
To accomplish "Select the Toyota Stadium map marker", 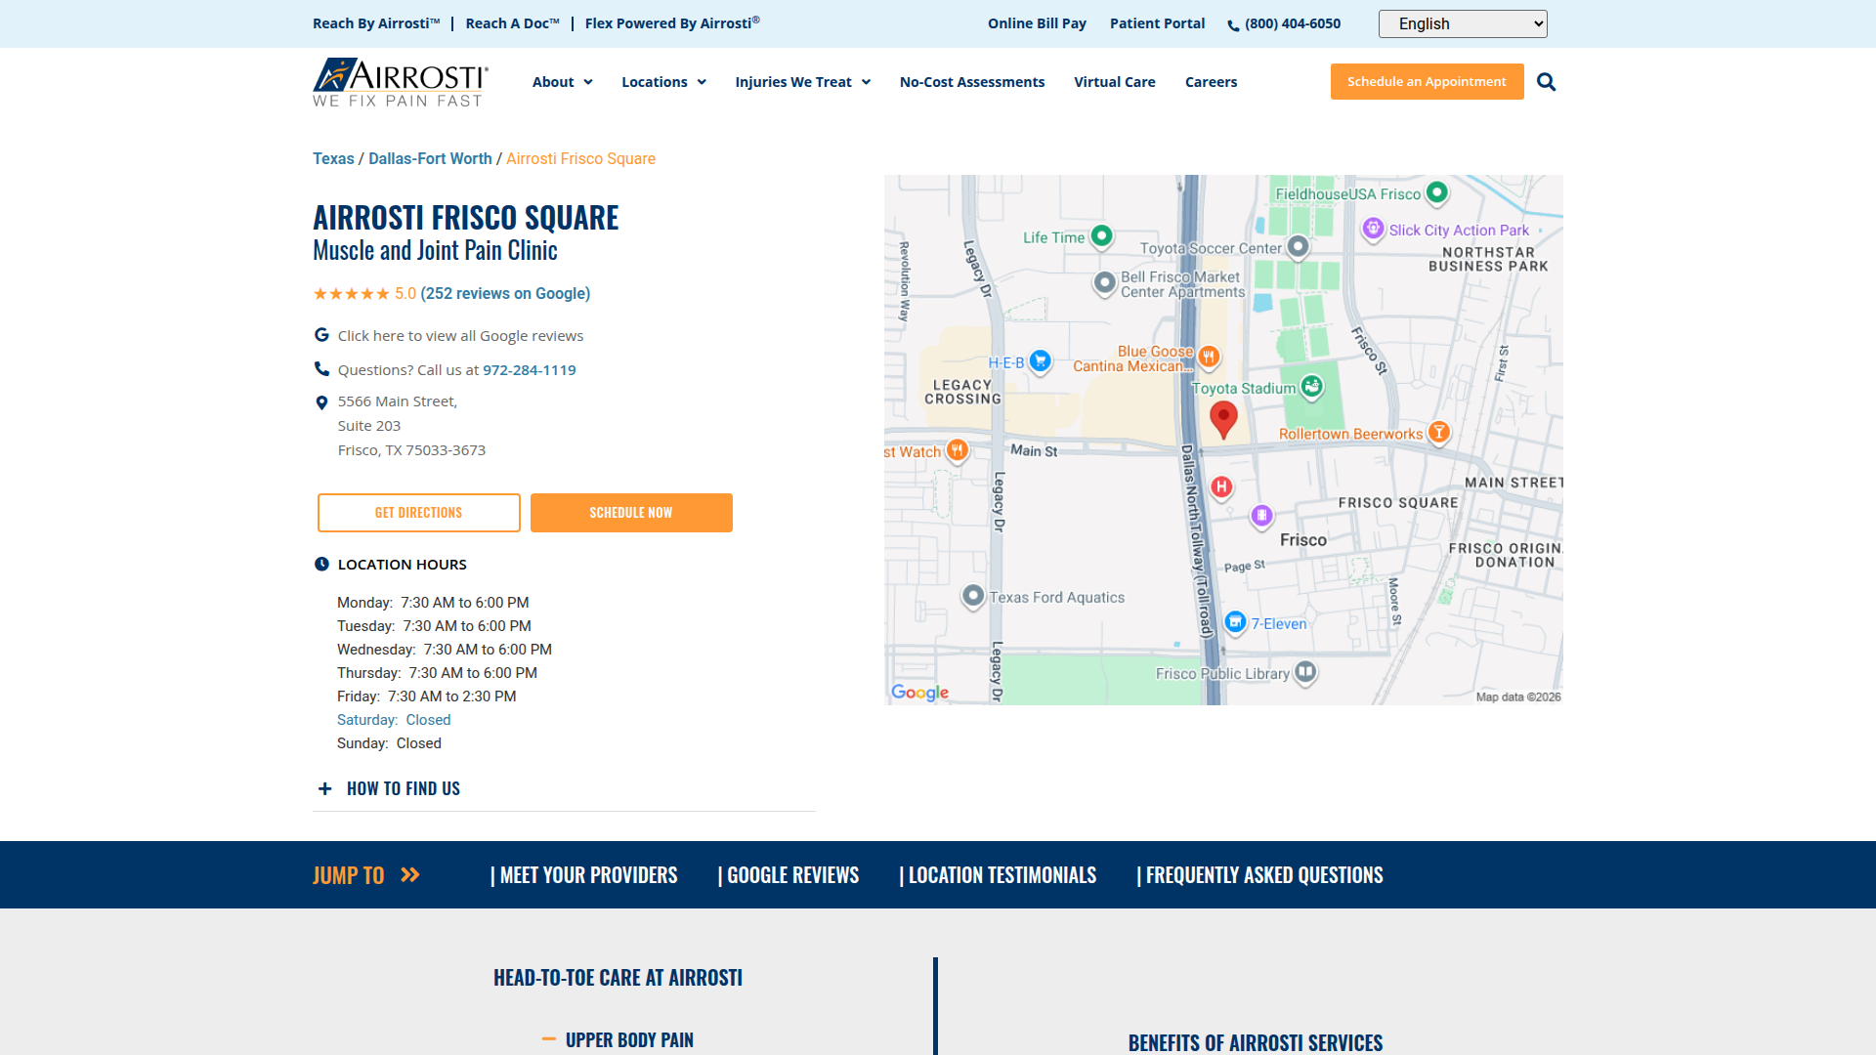I will [x=1312, y=387].
